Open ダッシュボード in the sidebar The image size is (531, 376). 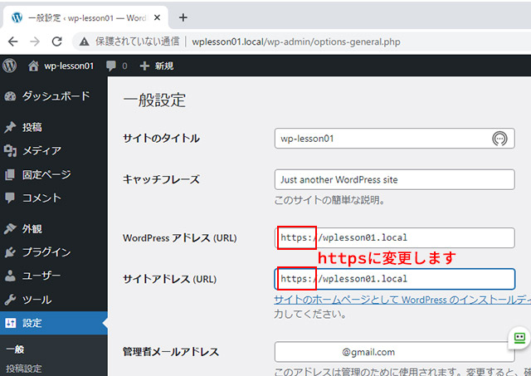[54, 96]
